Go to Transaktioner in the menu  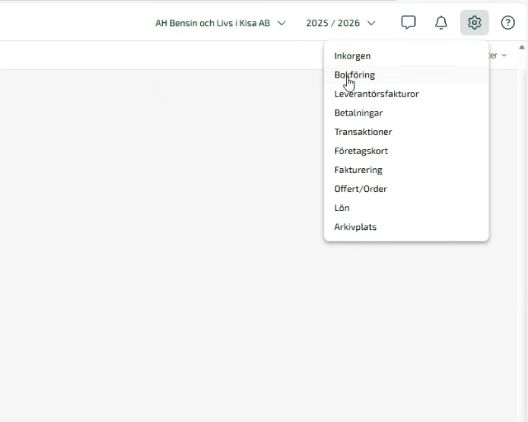(x=363, y=132)
